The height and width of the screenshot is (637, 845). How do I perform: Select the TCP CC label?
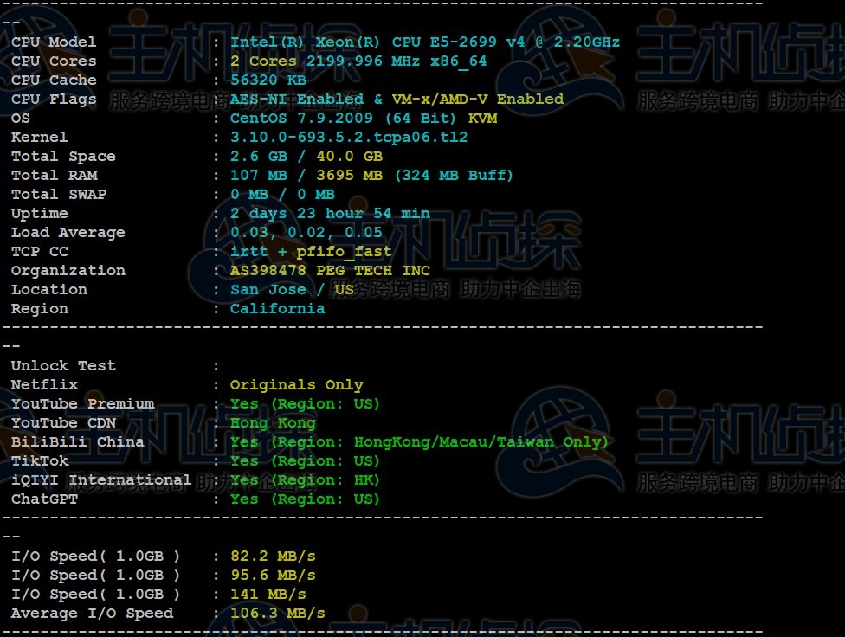[x=39, y=252]
